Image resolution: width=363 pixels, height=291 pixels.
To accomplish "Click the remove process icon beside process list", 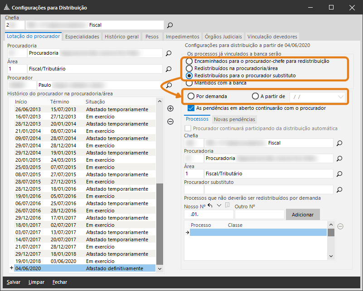I will [x=340, y=226].
